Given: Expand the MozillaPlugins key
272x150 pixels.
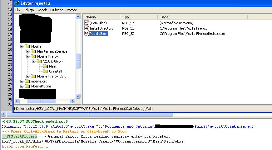Looking at the screenshot, I should 22,86.
